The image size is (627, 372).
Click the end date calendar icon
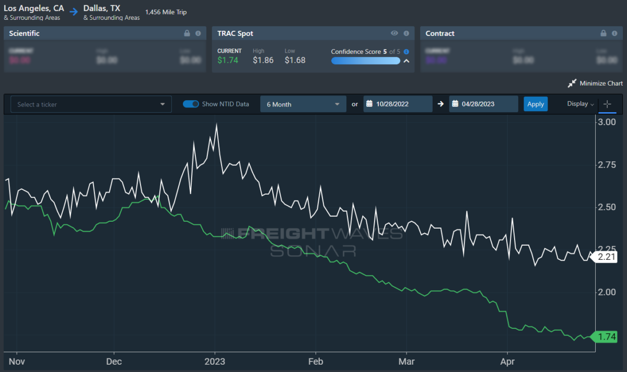click(x=456, y=104)
